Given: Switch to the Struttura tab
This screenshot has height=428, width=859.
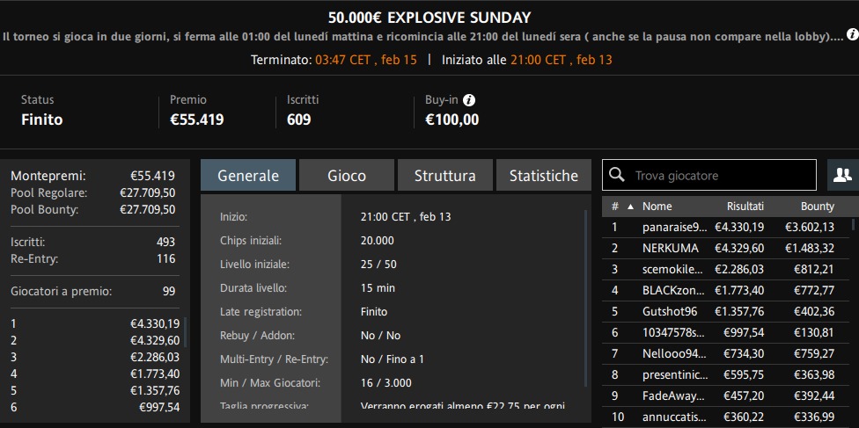Looking at the screenshot, I should pos(445,176).
